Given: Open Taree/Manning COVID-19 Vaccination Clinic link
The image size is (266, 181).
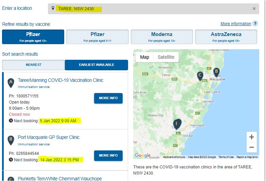Looking at the screenshot, I should point(60,80).
